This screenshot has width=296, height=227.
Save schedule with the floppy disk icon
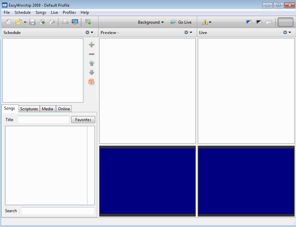tap(32, 22)
